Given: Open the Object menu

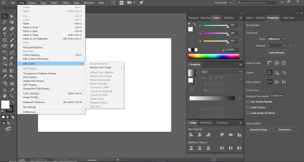Looking at the screenshot, I should (x=32, y=3).
